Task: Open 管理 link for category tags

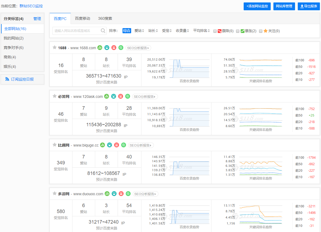Action: pyautogui.click(x=37, y=19)
